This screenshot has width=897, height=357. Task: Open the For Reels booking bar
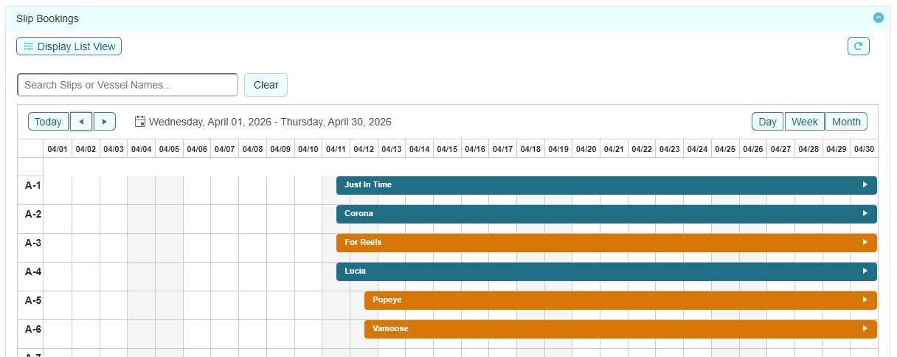(x=606, y=243)
